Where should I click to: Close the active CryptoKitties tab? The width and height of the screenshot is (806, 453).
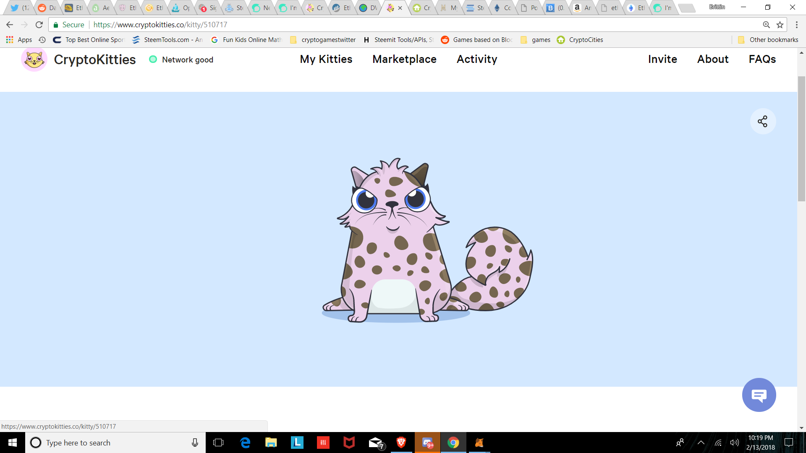coord(400,8)
